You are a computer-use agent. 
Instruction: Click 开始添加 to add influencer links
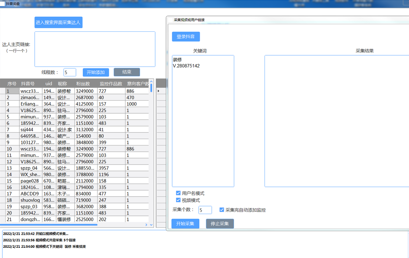96,72
